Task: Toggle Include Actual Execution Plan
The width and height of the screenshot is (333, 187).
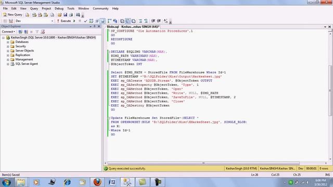Action: pyautogui.click(x=110, y=21)
